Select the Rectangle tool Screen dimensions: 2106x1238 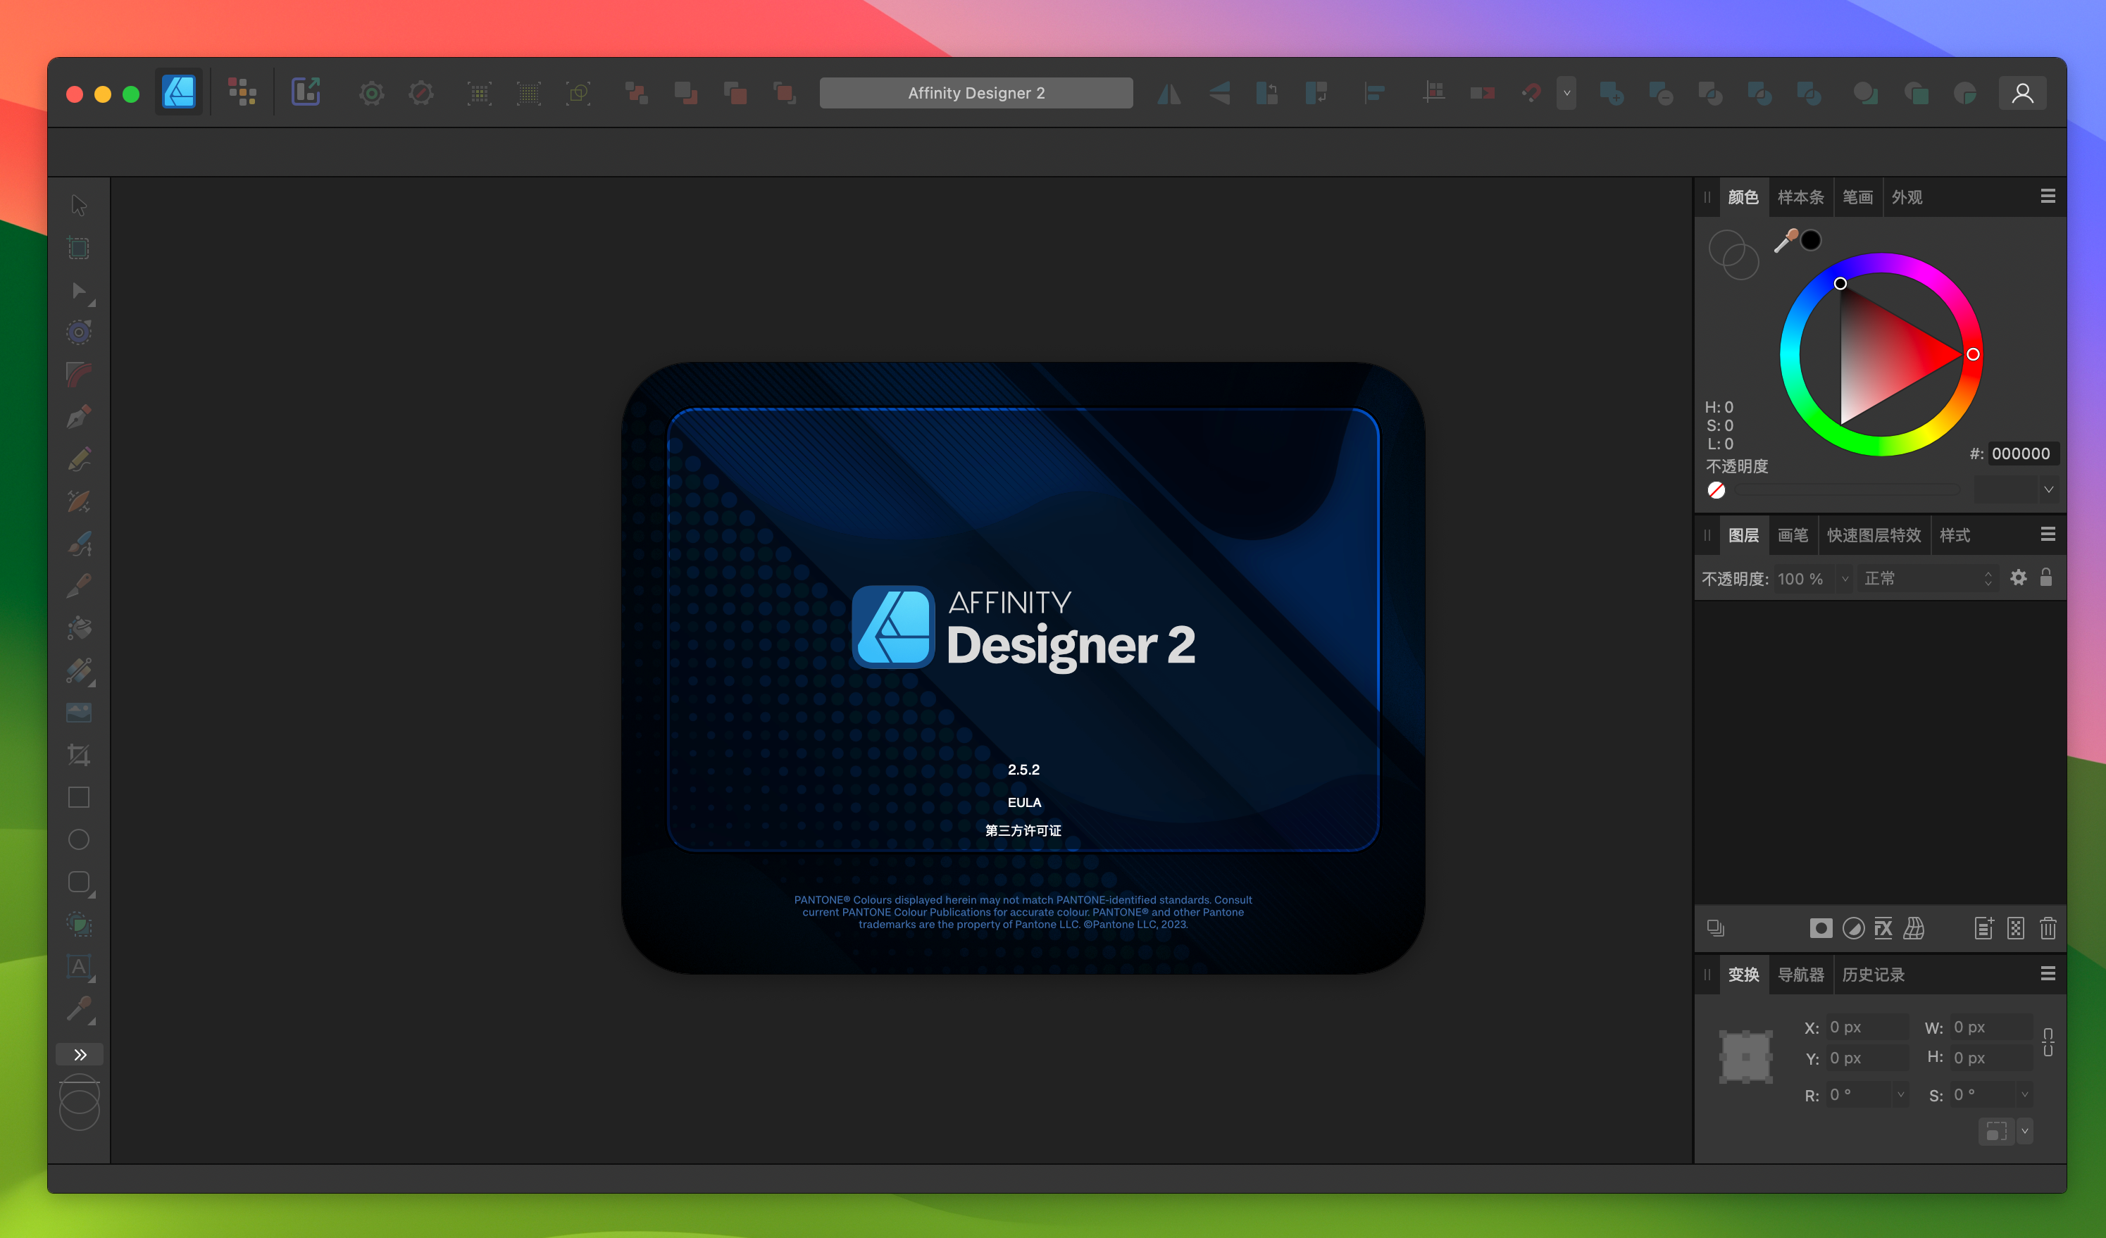coord(80,797)
